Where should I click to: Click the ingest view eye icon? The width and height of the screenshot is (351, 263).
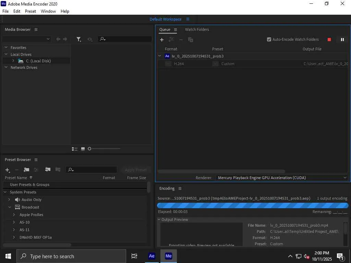(90, 39)
